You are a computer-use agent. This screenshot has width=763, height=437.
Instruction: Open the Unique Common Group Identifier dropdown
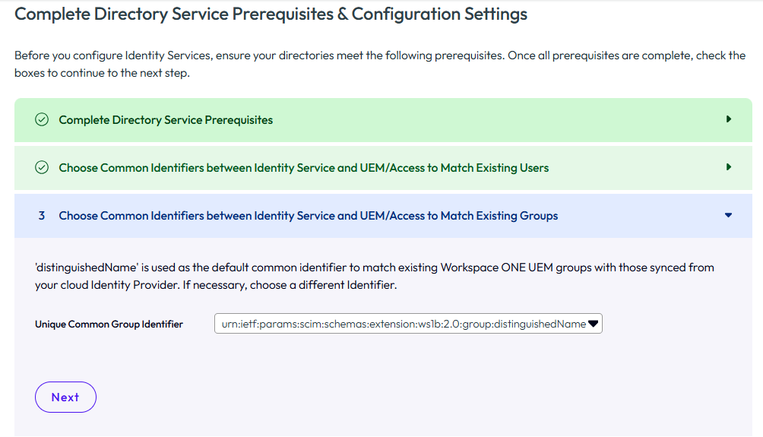[408, 324]
